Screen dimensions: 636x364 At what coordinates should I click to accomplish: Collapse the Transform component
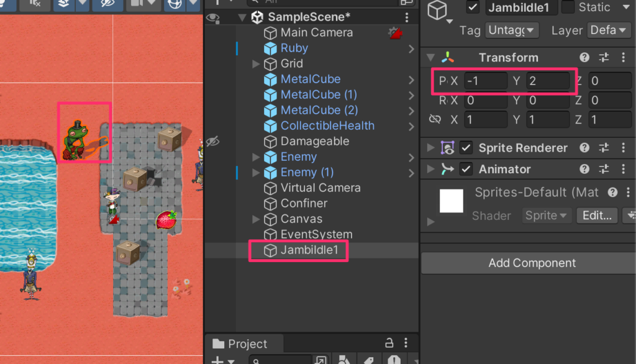[x=431, y=58]
